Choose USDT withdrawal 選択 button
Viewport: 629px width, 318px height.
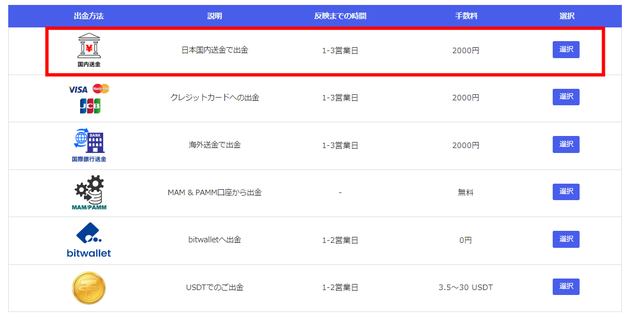click(566, 287)
